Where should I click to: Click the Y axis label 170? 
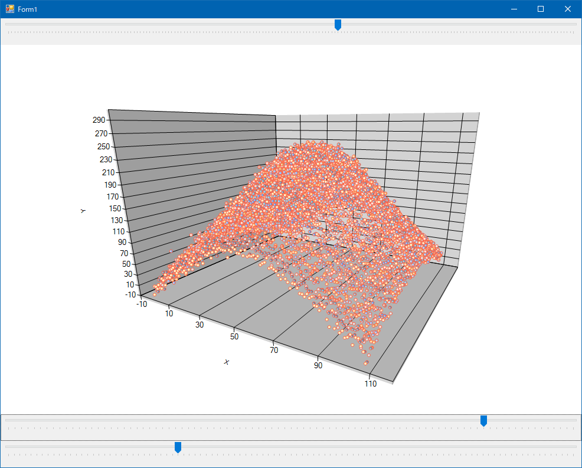click(x=113, y=197)
